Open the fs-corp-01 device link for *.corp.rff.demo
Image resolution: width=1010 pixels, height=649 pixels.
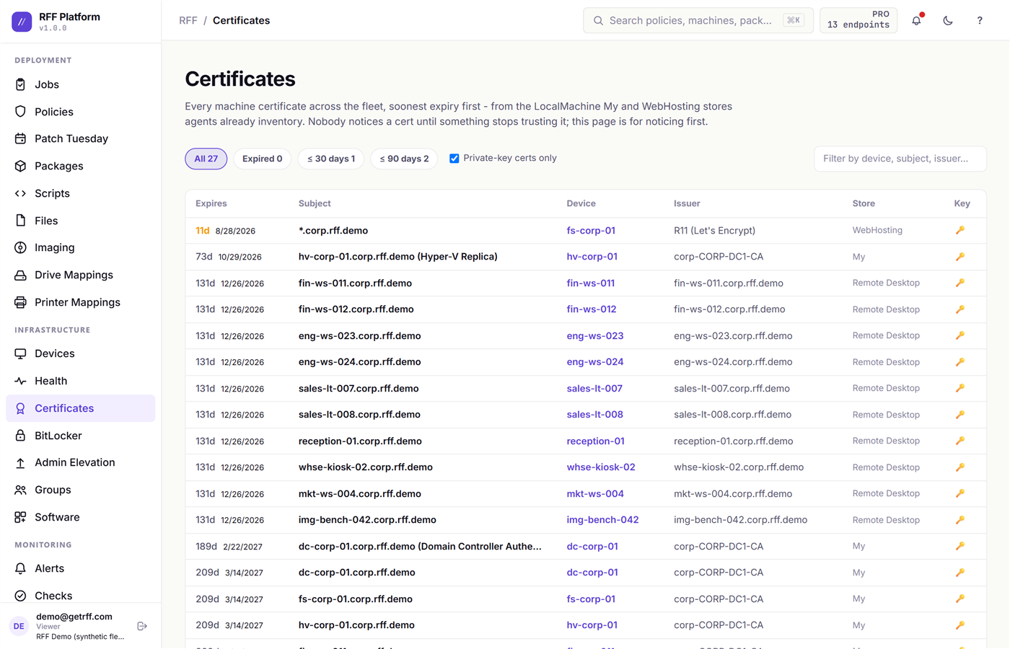pyautogui.click(x=591, y=231)
